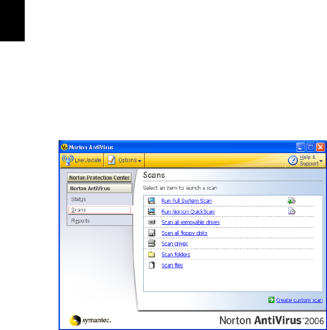
Task: Click Scan all removable drives link
Action: click(190, 222)
